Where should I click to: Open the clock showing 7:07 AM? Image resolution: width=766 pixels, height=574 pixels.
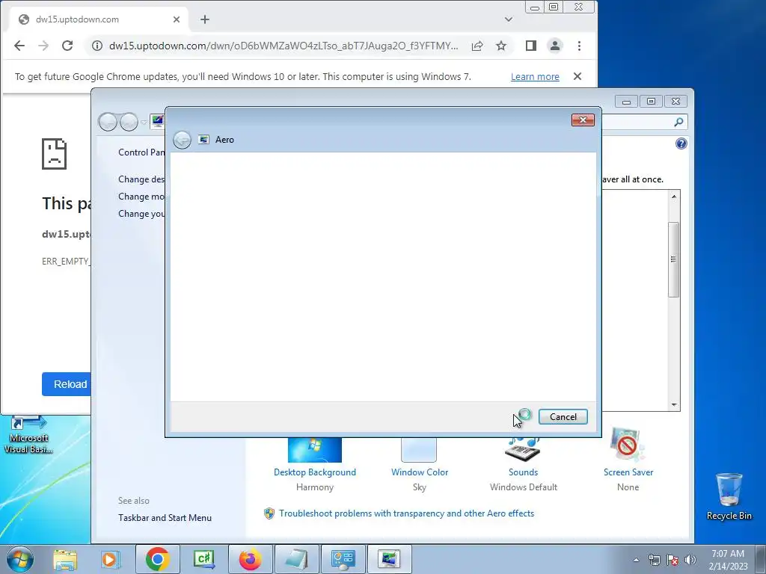click(x=728, y=560)
